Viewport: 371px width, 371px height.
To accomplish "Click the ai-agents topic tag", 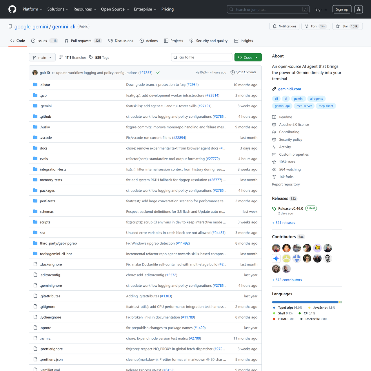I will 317,99.
